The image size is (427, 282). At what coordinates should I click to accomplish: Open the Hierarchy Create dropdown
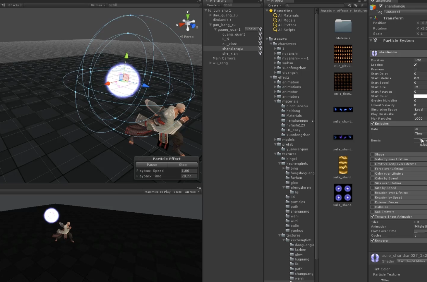213,5
